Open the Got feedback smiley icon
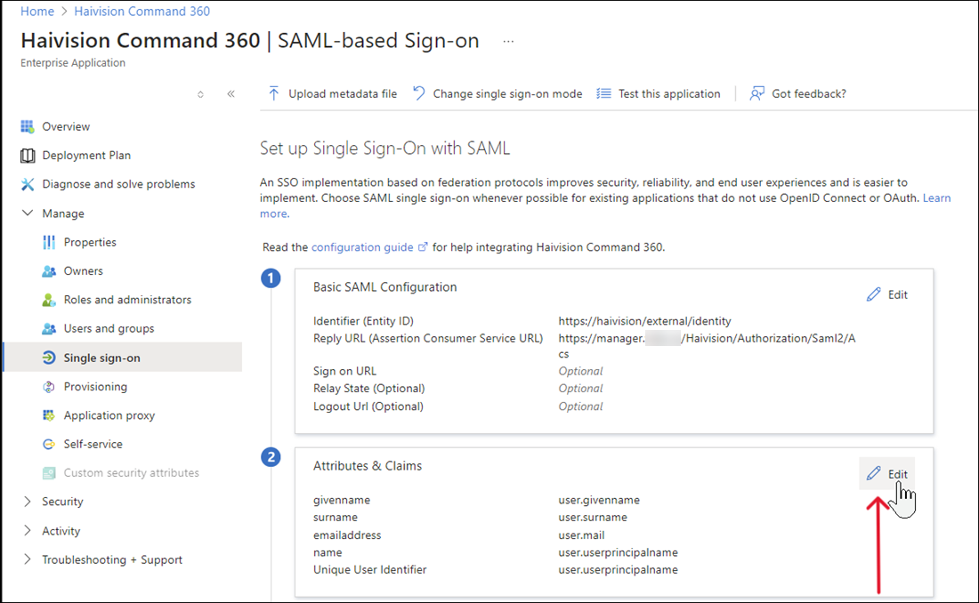 pyautogui.click(x=756, y=92)
